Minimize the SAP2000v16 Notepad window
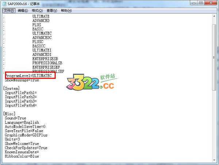The width and height of the screenshot is (219, 165). point(194,3)
